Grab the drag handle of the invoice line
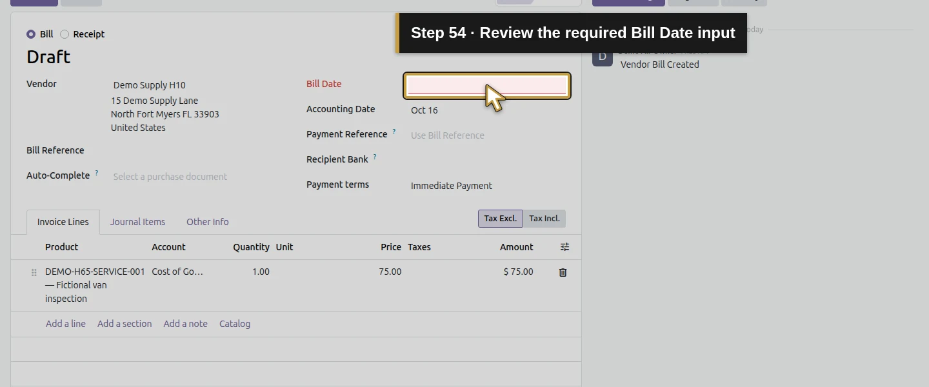This screenshot has width=929, height=387. click(34, 273)
